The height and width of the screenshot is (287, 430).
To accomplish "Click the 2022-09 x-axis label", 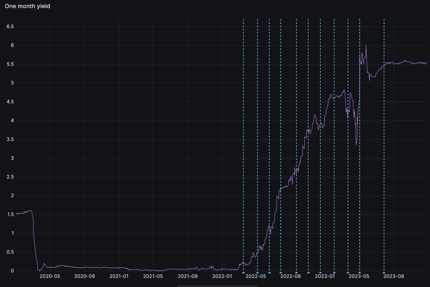I will [291, 277].
